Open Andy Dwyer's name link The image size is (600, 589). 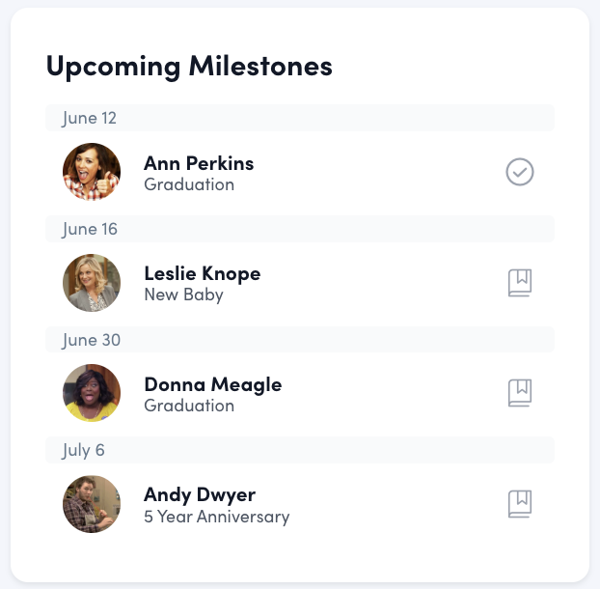[x=200, y=495]
